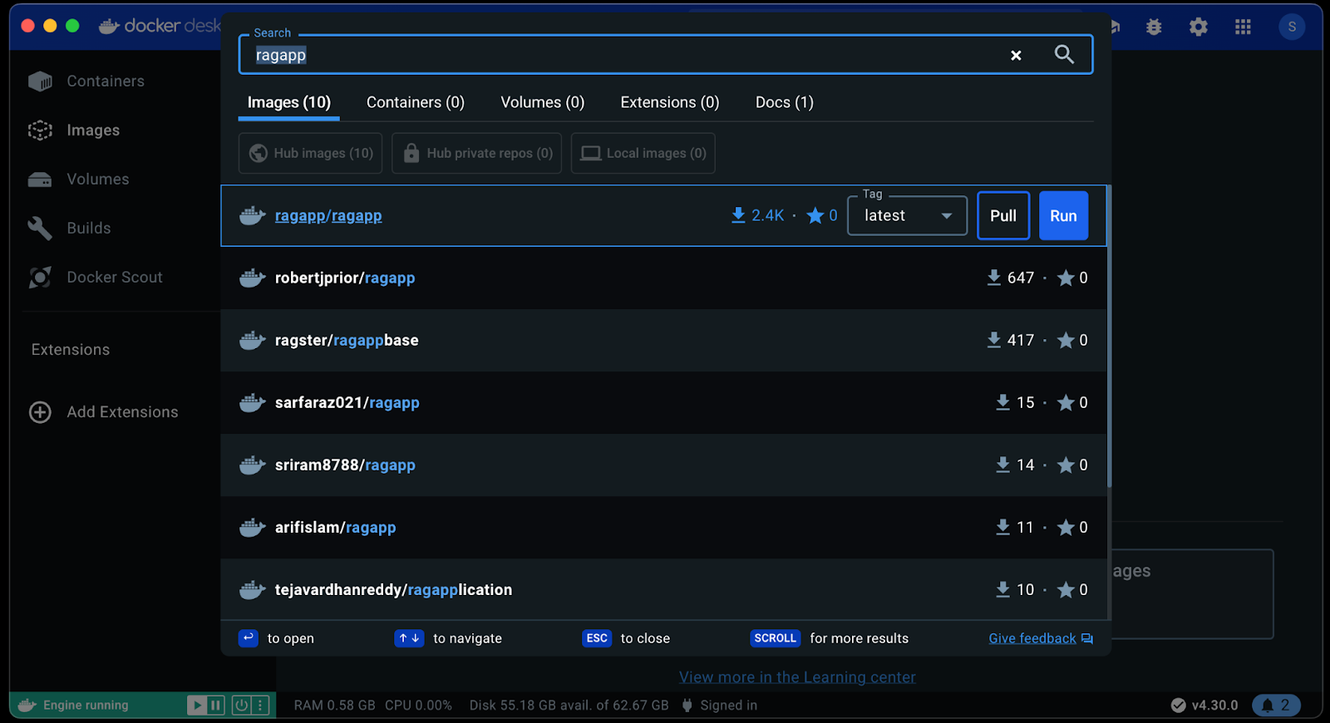1330x723 pixels.
Task: Click the Add Extensions plus icon
Action: pyautogui.click(x=40, y=412)
